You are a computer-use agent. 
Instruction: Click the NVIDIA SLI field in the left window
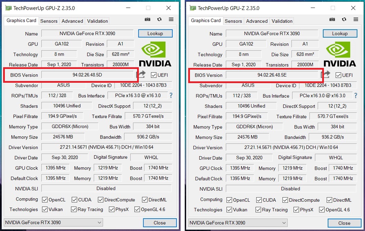tap(106, 188)
